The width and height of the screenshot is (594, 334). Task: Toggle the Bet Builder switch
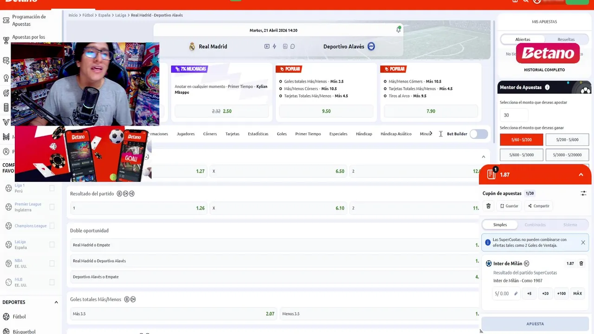(478, 134)
